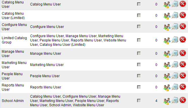The width and height of the screenshot is (188, 108).
Task: Tick the Catalog Menu User checkbox
Action: pyautogui.click(x=139, y=4)
